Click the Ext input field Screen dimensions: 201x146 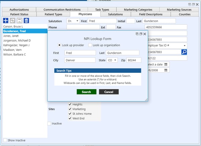[111, 27]
